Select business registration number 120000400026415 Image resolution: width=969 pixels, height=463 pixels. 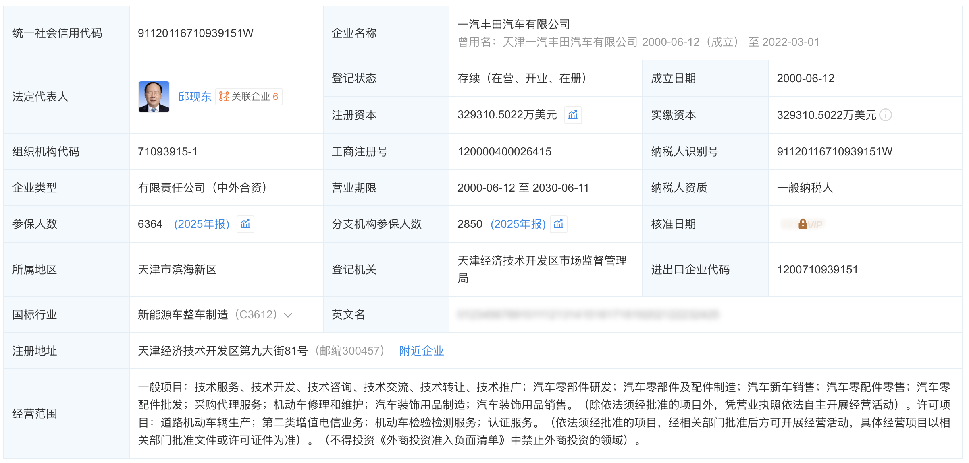pos(504,152)
